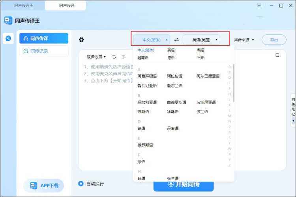This screenshot has width=296, height=197.
Task: Expand the 同传笔记 side panel arrow
Action: (293, 121)
